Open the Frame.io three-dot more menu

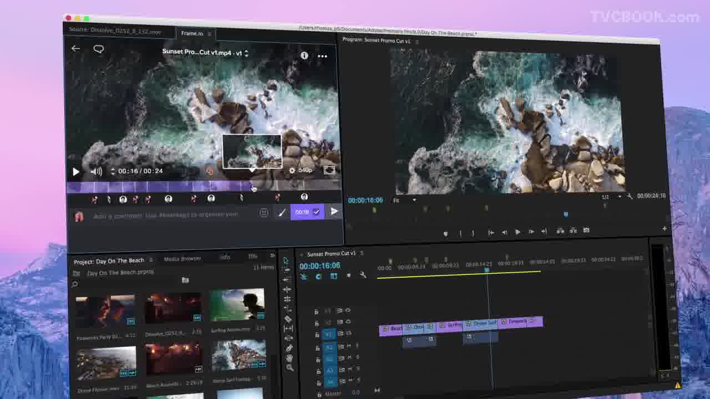tap(322, 56)
